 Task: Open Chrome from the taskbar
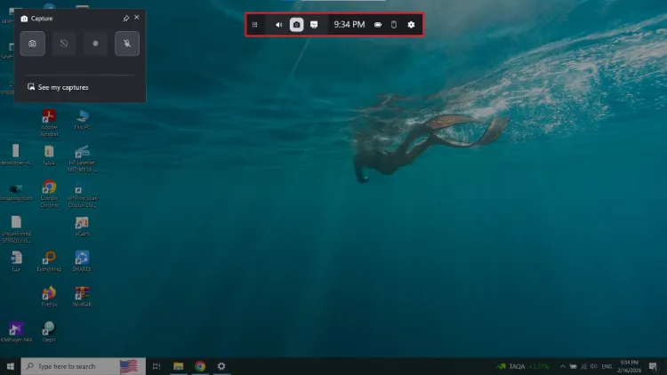[200, 366]
